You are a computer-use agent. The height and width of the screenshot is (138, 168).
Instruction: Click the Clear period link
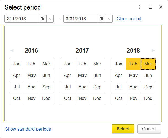point(129,19)
